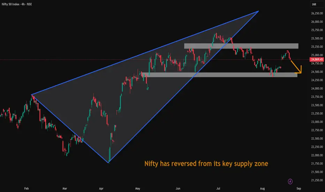Click the 25,750.00 price axis label
This screenshot has width=325, height=192.
coord(317,30)
